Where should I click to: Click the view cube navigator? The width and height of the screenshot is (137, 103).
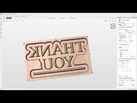[113, 26]
